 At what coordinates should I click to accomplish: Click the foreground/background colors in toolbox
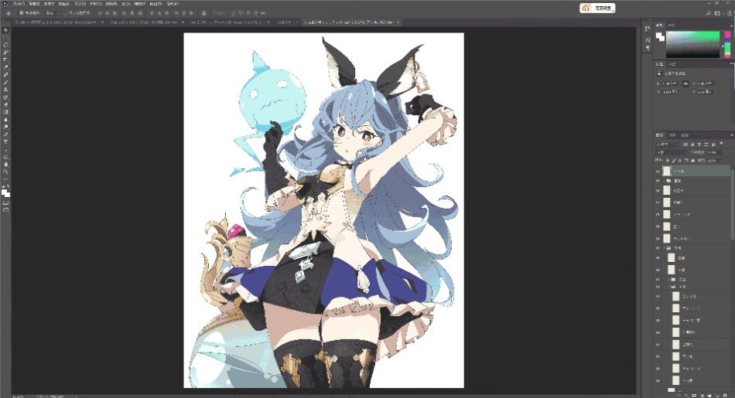(5, 192)
